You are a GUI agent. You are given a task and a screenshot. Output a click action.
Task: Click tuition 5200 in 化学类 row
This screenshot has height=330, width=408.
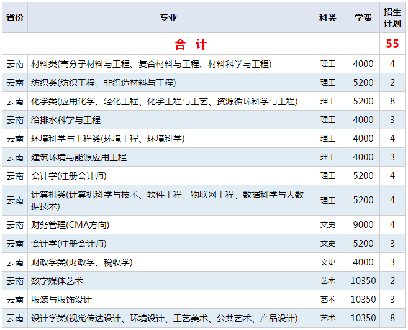click(x=363, y=101)
